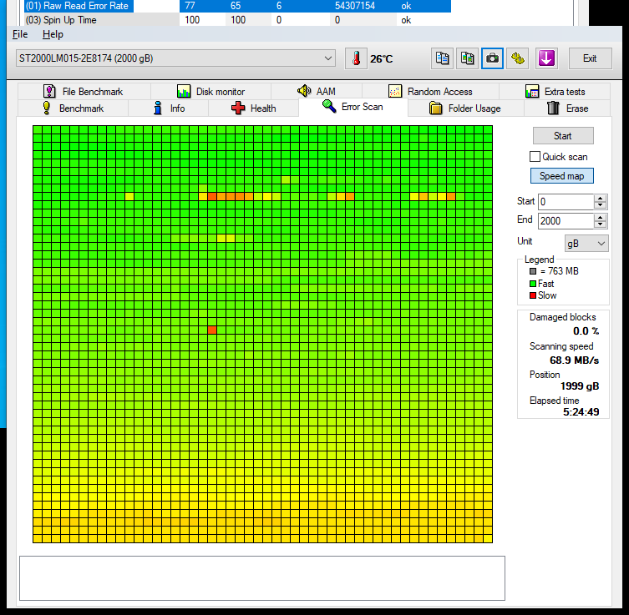
Task: Decrease the End value with down arrow
Action: tap(600, 224)
